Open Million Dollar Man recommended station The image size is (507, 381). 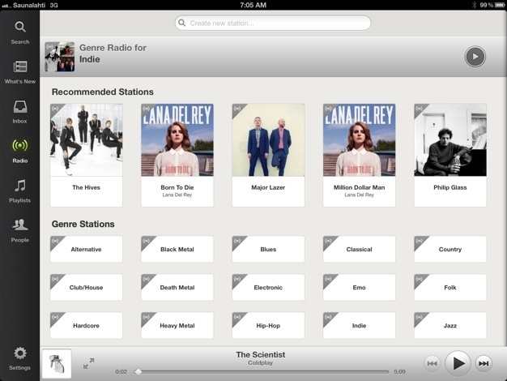360,155
